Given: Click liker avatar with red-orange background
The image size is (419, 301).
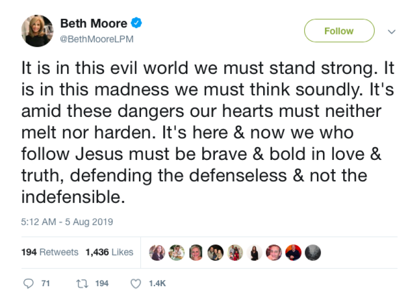Looking at the screenshot, I should point(294,252).
